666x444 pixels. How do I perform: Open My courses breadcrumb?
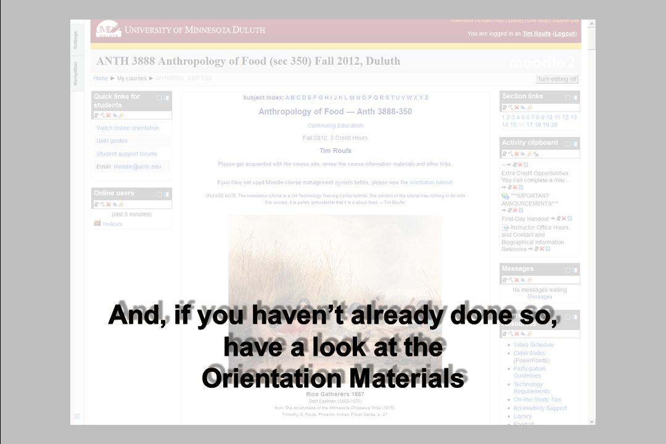tap(132, 78)
